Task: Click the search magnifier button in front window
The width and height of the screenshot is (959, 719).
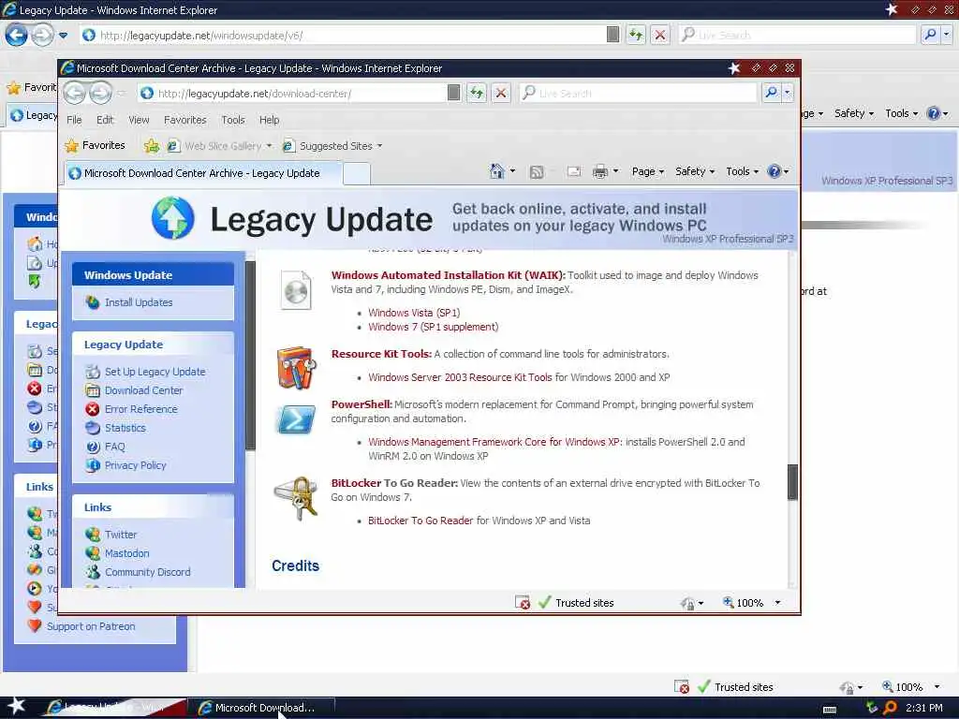Action: [x=772, y=93]
